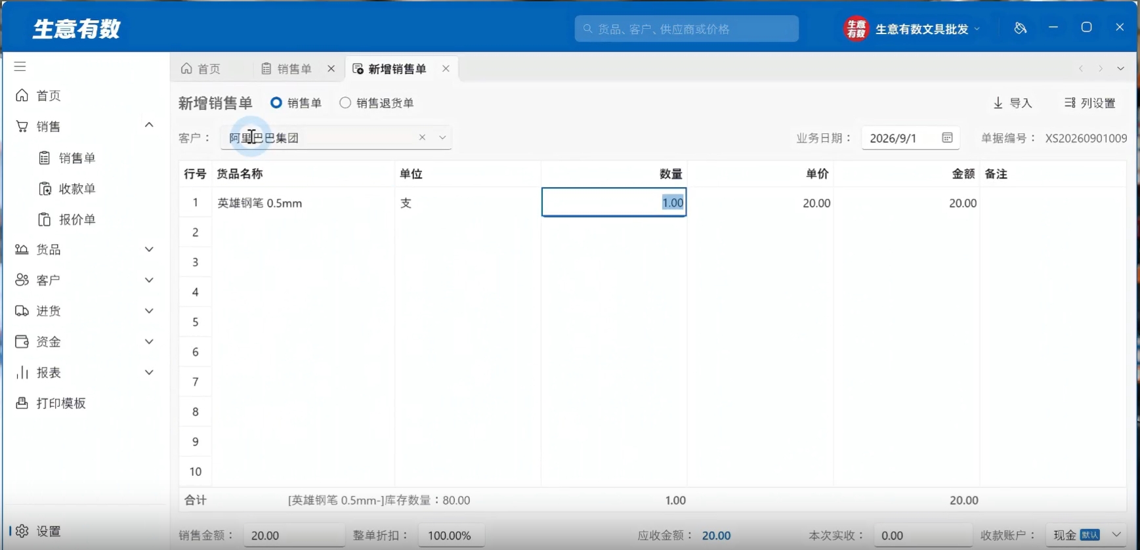Screen dimensions: 1140x550
Task: Click the 整单折扣 100.00% field
Action: pos(452,535)
